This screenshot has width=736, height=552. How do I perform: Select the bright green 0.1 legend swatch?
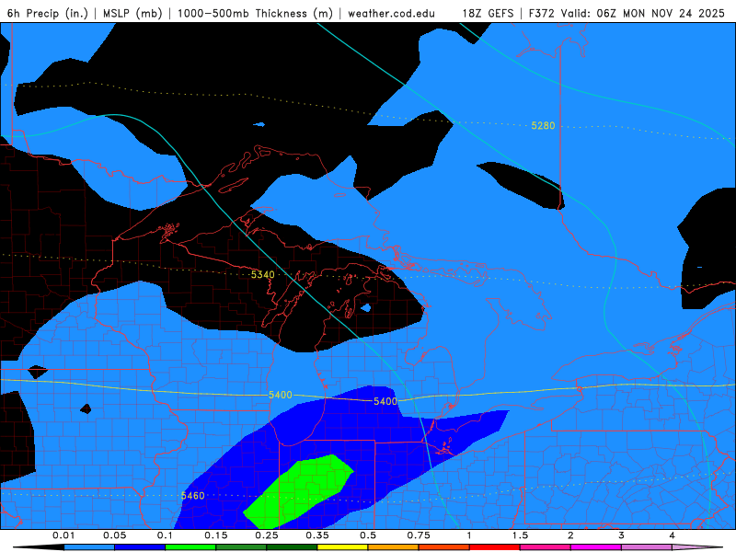coord(190,547)
